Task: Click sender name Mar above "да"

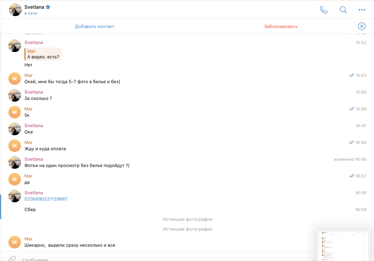Action: point(28,176)
